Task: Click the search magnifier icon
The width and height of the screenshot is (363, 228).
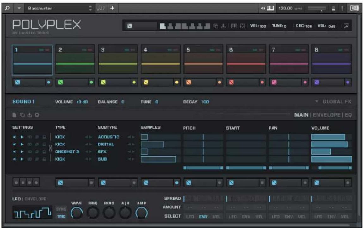Action: [7, 8]
